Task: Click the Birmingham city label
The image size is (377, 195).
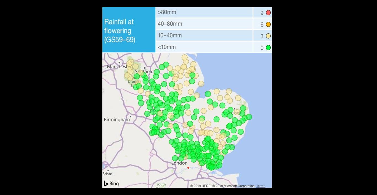Action: point(116,120)
